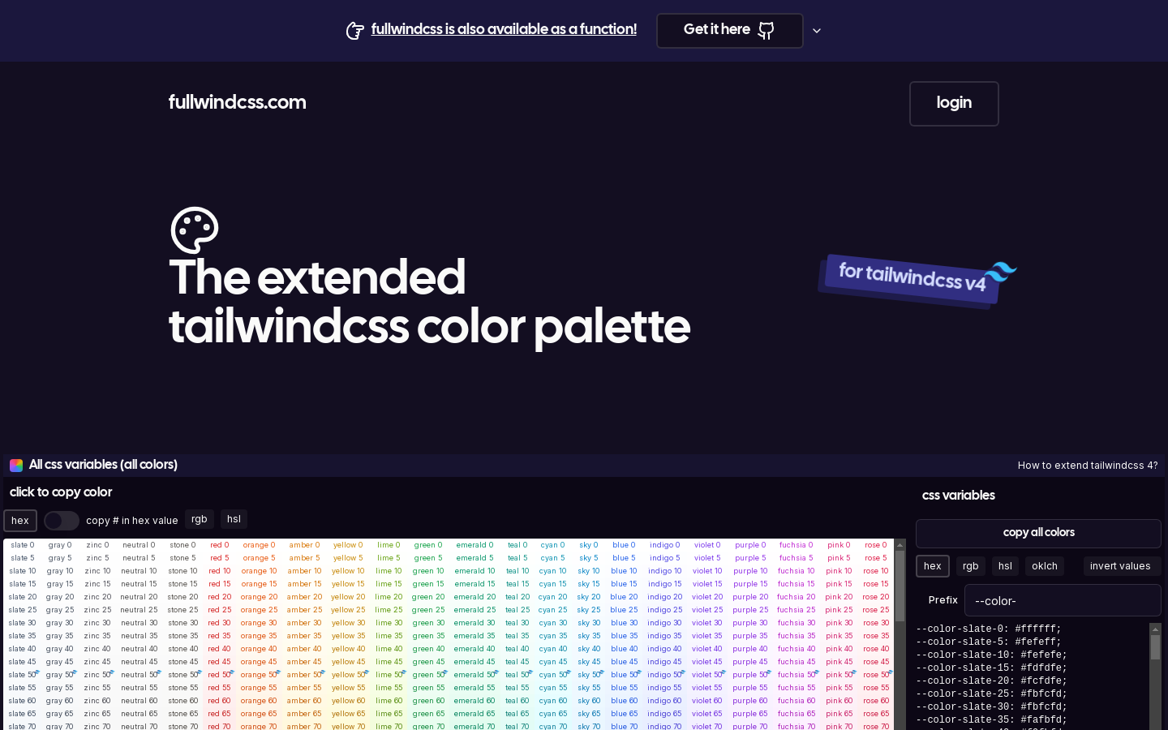Image resolution: width=1168 pixels, height=730 pixels.
Task: Click the click to copy color label
Action: (61, 492)
